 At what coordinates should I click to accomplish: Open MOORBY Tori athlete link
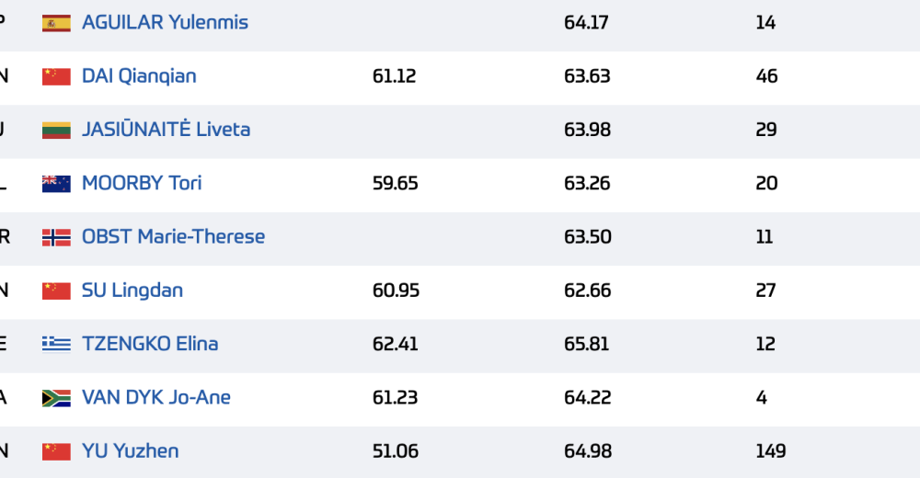(142, 183)
